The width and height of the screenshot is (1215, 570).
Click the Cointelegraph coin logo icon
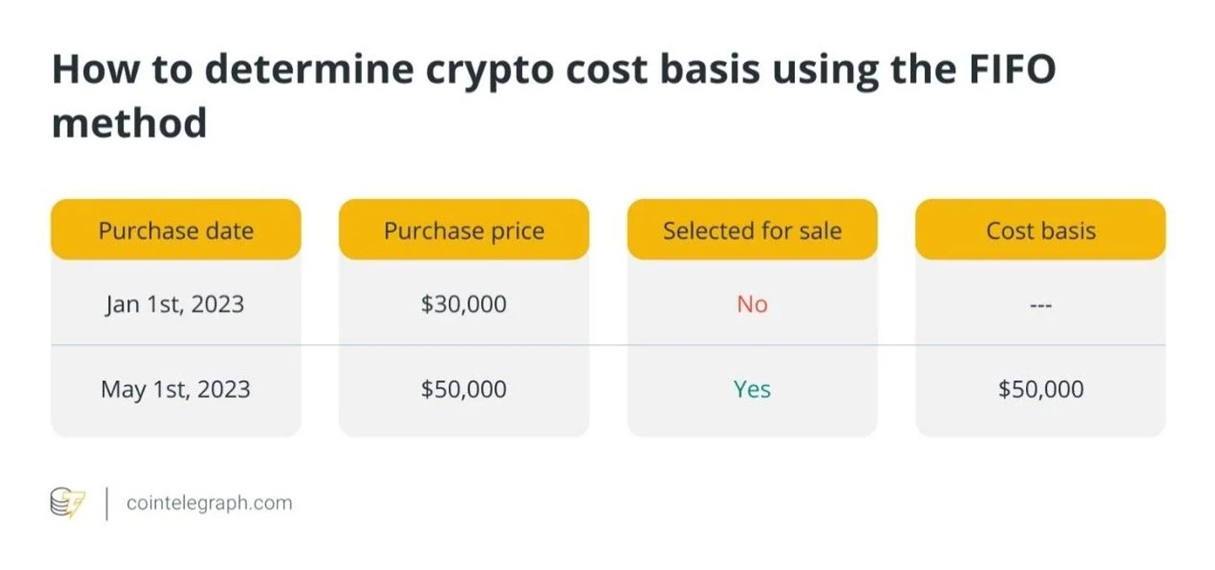67,503
